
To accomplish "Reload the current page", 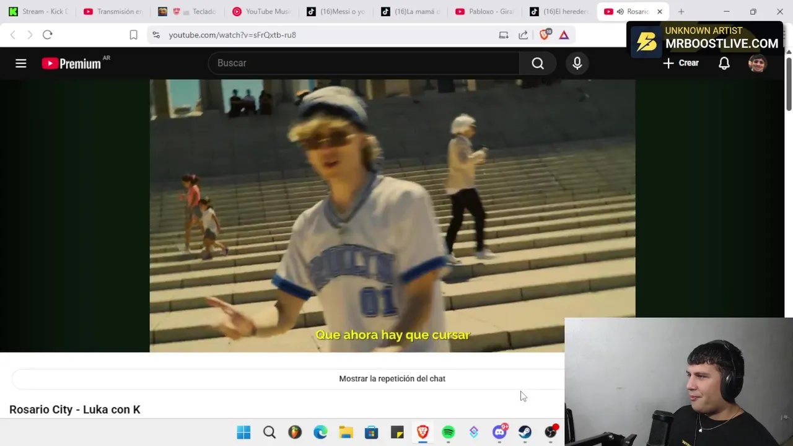I will pyautogui.click(x=47, y=35).
